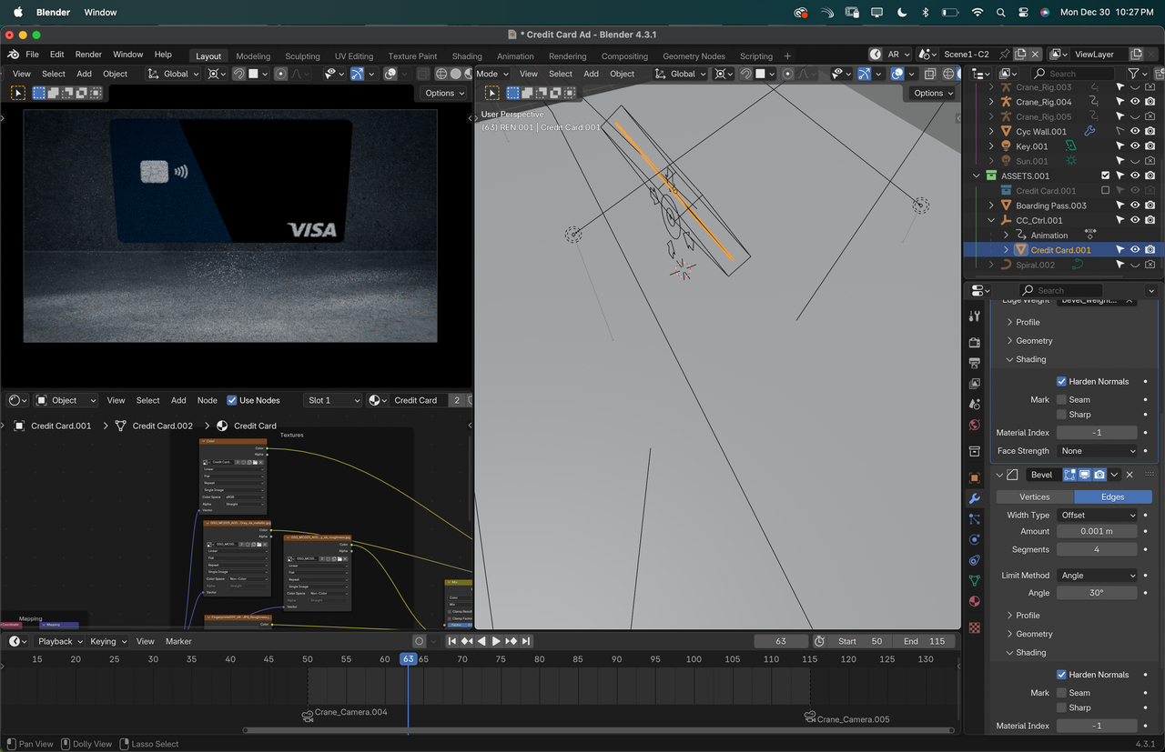Open the World properties tab icon
1165x752 pixels.
coord(975,425)
